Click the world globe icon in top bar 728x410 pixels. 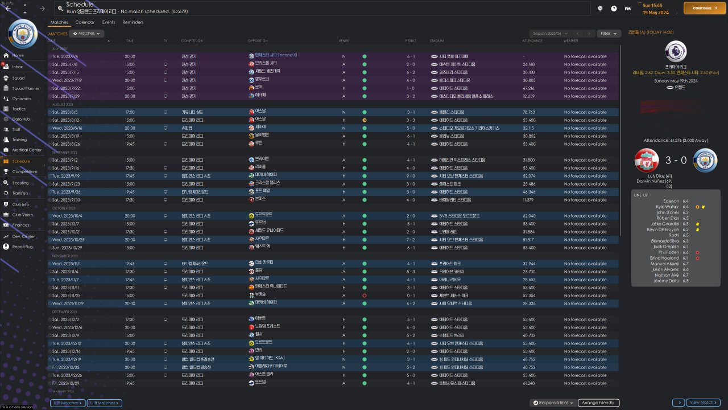click(x=601, y=9)
